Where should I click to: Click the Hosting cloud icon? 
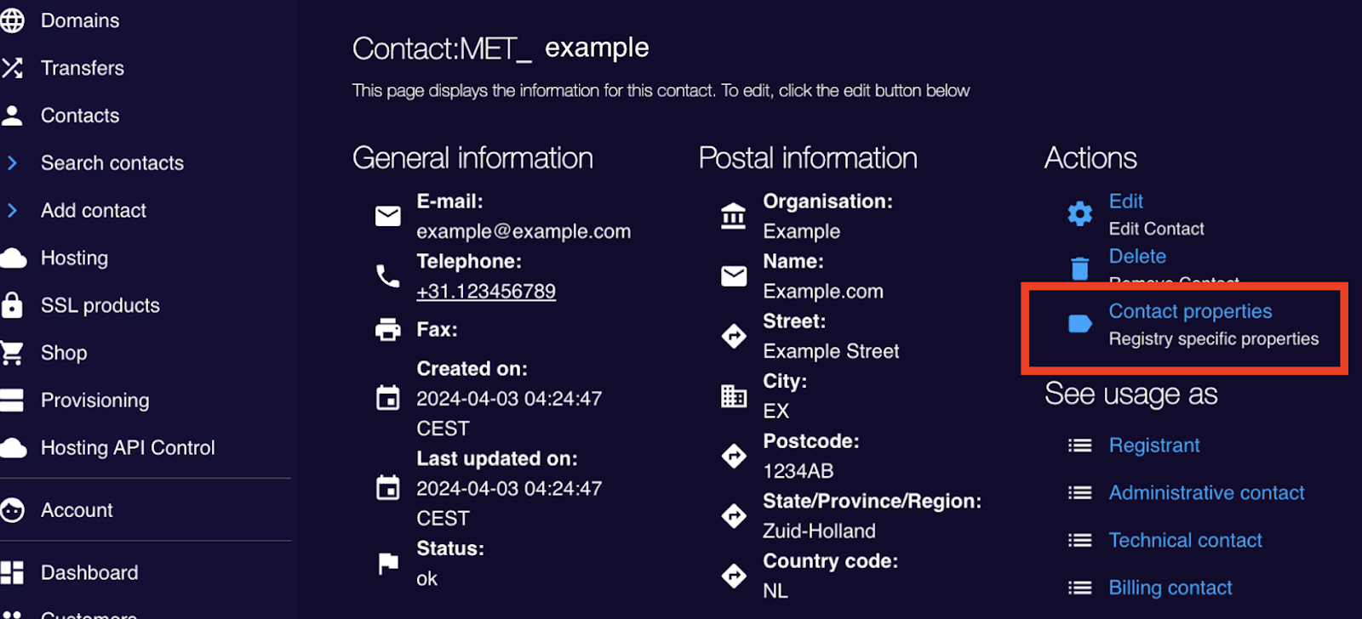tap(13, 258)
